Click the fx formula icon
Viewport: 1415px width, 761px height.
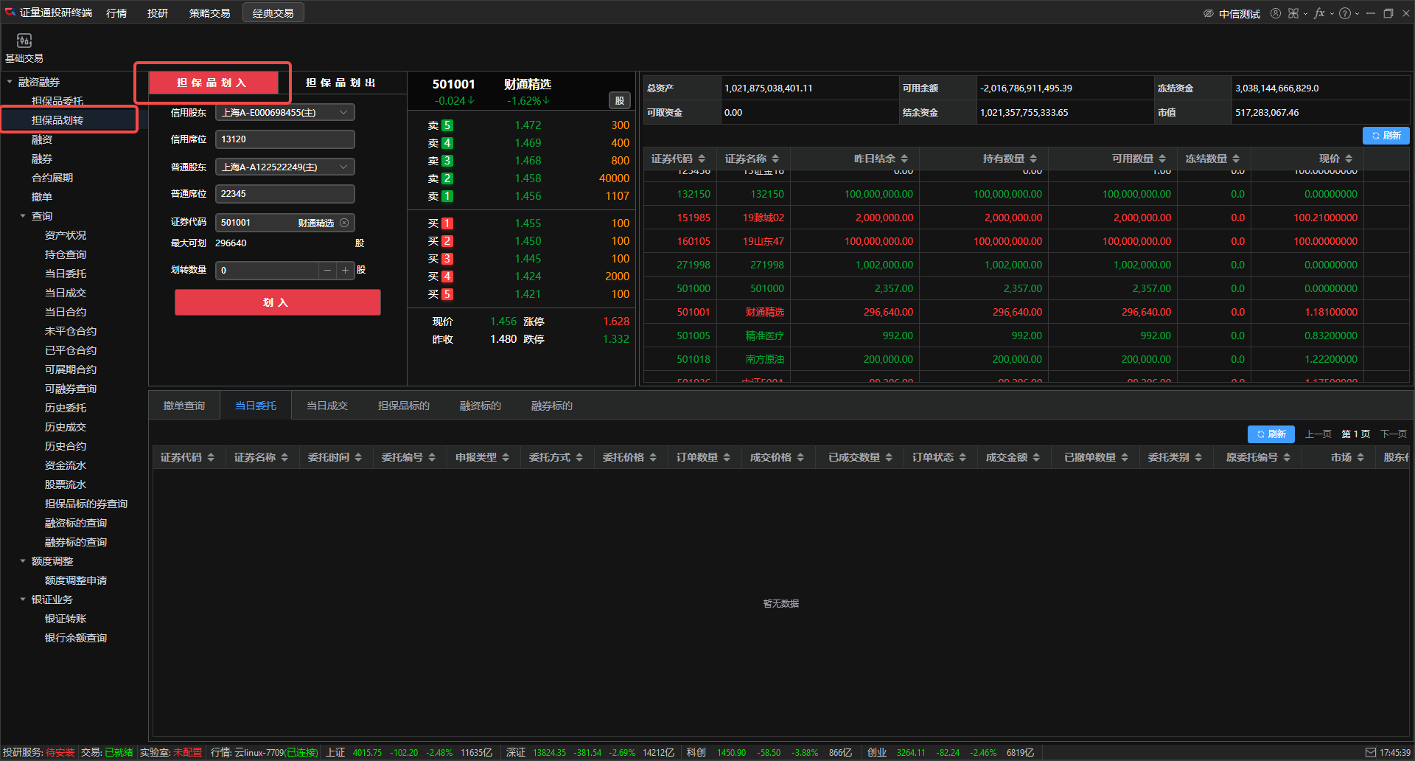1319,13
